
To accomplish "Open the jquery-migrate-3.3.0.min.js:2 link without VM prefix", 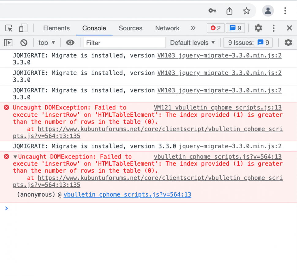I will pyautogui.click(x=230, y=146).
